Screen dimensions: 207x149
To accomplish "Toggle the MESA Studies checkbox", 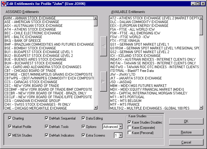I will click(10, 135).
